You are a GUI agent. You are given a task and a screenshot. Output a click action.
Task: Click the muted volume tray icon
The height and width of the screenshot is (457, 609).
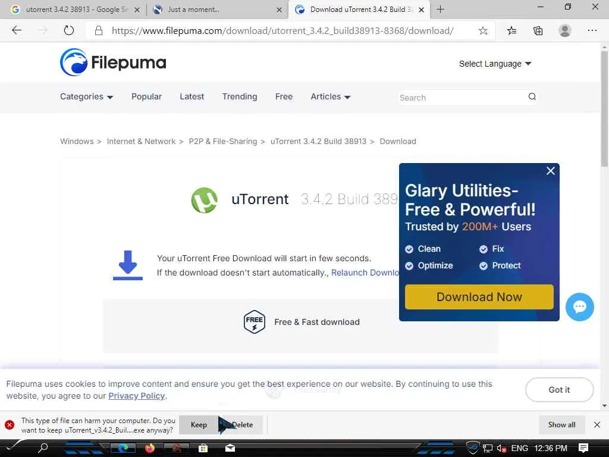tap(501, 449)
